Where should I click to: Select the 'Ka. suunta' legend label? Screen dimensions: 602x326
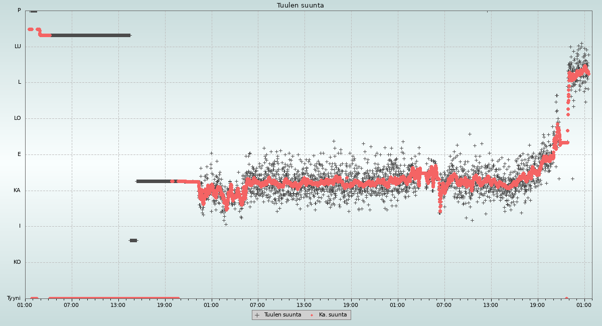click(x=333, y=315)
